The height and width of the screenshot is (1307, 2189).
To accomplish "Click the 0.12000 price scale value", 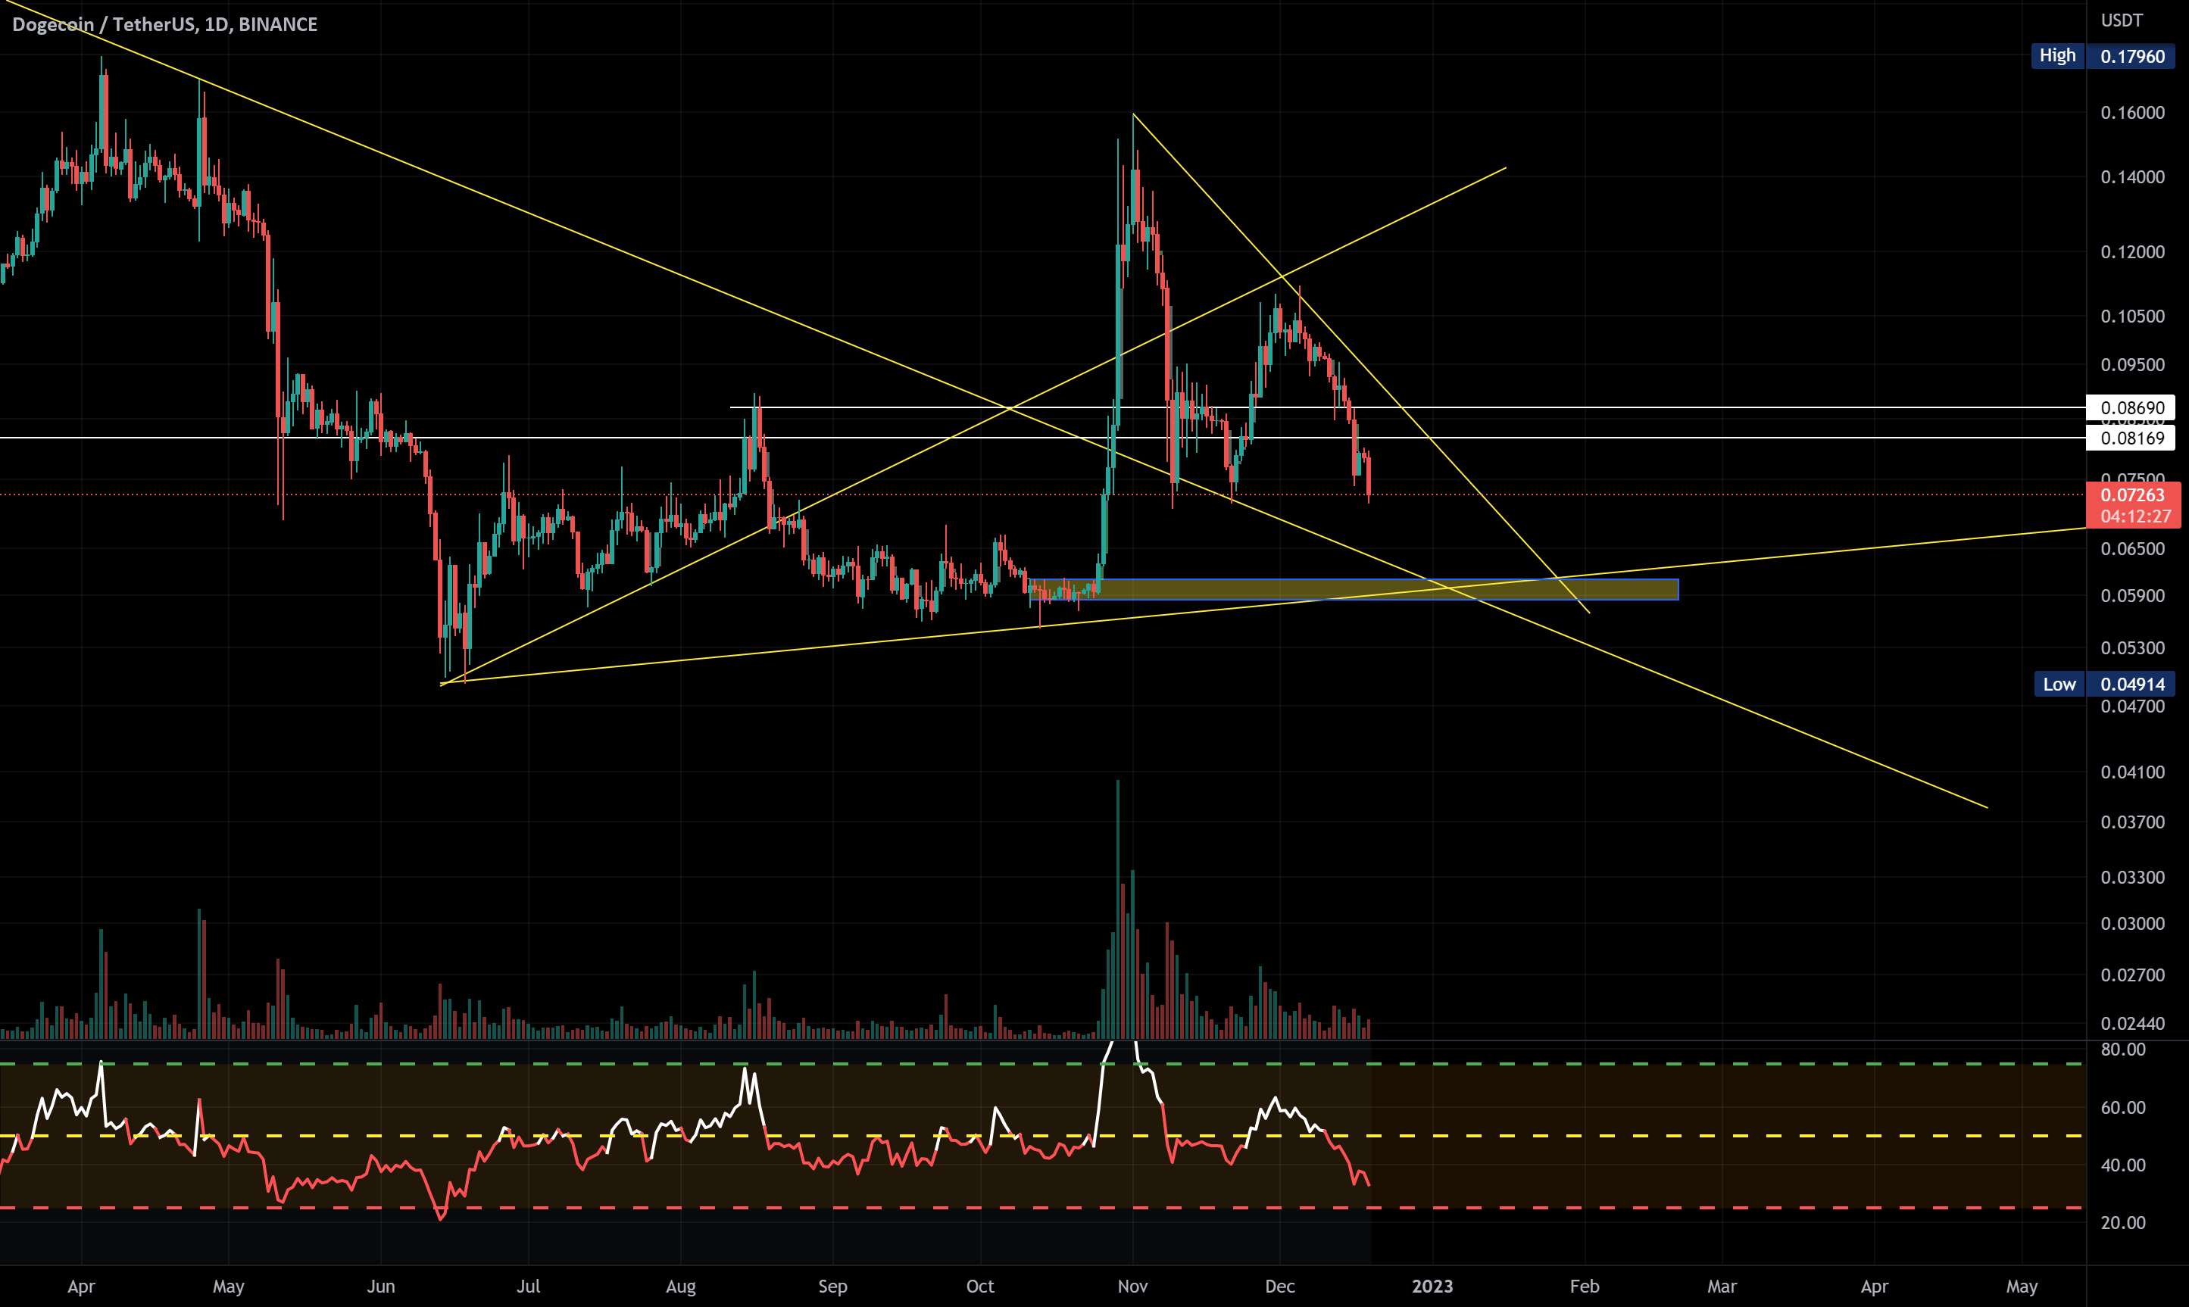I will pyautogui.click(x=2133, y=252).
